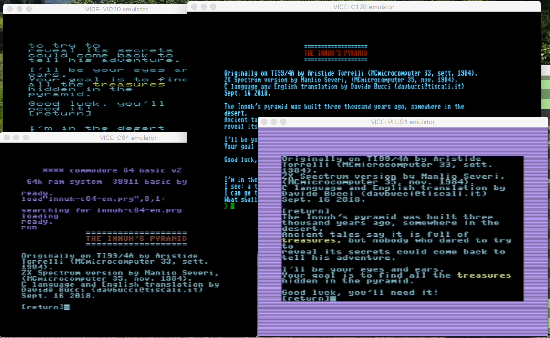Zoom the PLUS4 emulator window
The height and width of the screenshot is (338, 550).
coord(283,122)
